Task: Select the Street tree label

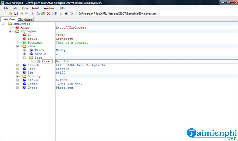Action: 33,65
